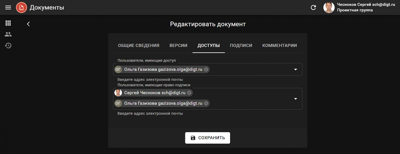Click the Документы app logo icon

21,7
